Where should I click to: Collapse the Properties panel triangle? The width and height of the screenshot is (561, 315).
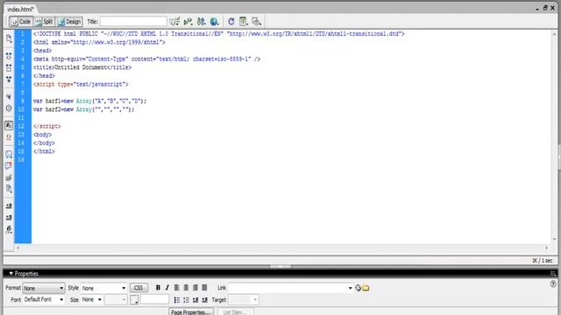click(x=11, y=274)
